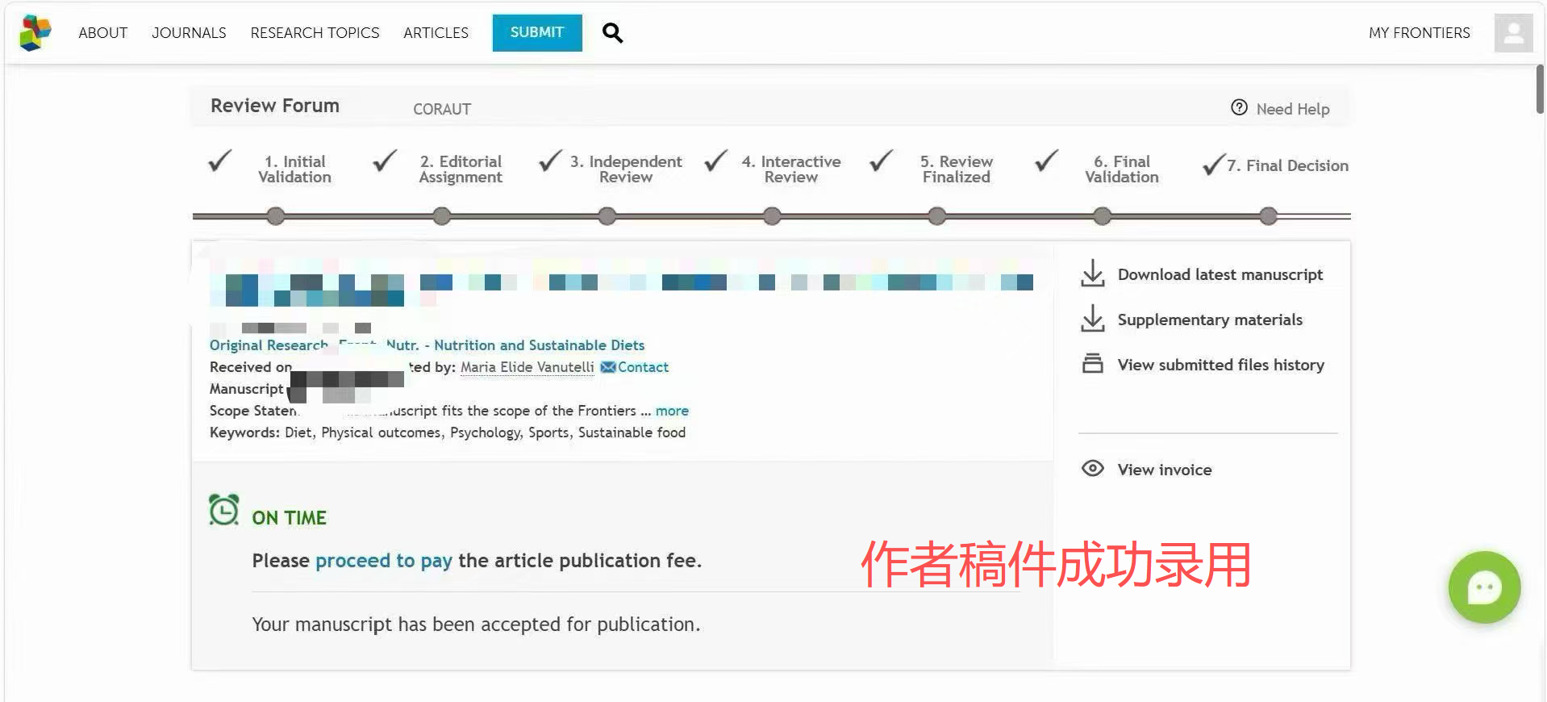
Task: Click the CORAUT label
Action: click(x=442, y=109)
